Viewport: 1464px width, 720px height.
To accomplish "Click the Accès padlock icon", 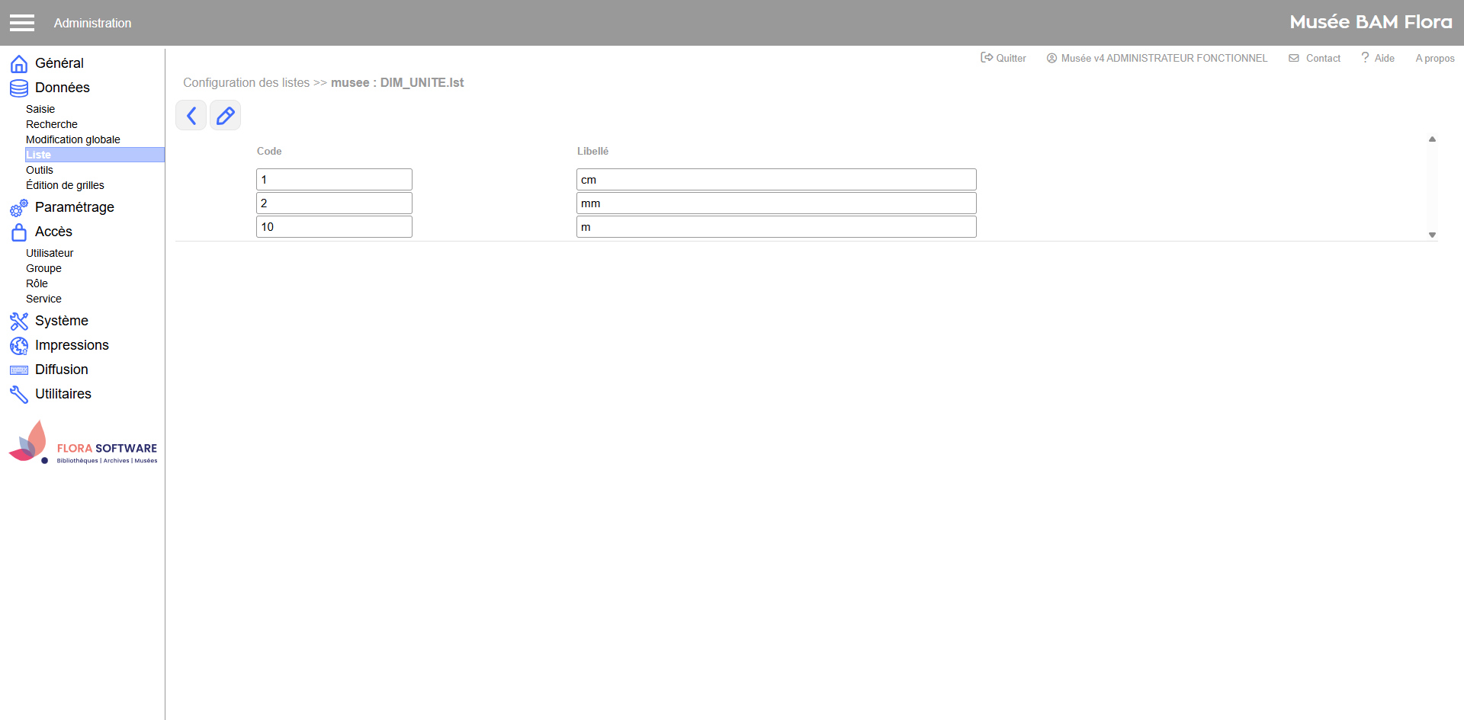I will 18,232.
